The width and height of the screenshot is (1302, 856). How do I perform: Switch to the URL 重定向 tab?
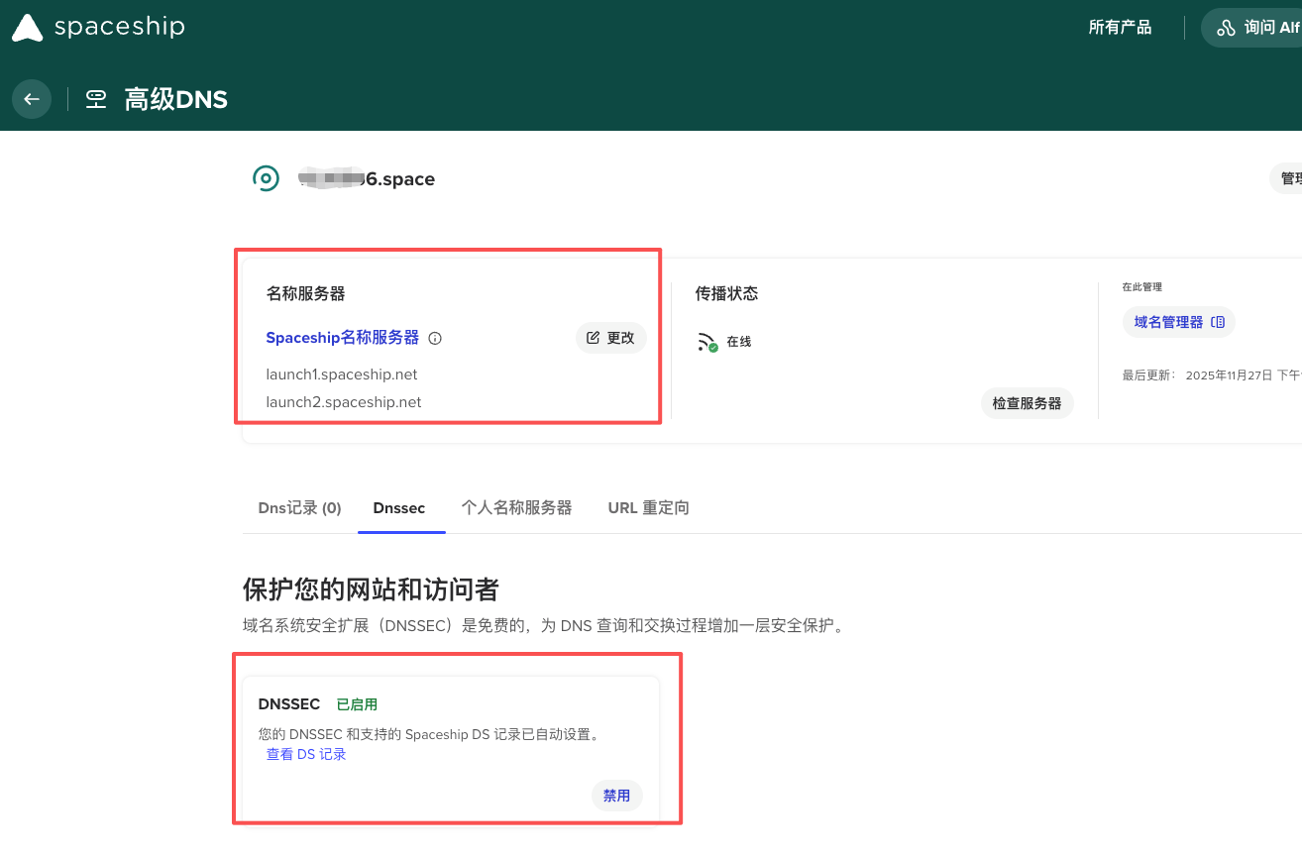pyautogui.click(x=648, y=508)
